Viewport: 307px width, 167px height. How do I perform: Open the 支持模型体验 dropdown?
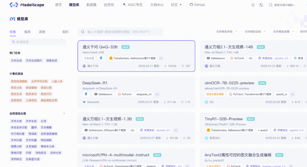pyautogui.click(x=227, y=32)
